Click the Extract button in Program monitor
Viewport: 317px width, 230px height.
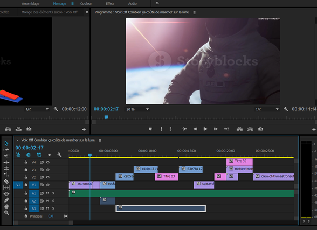coord(250,129)
